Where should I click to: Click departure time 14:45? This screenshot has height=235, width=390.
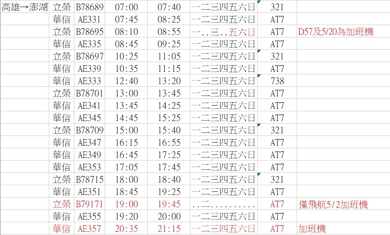tap(127, 118)
